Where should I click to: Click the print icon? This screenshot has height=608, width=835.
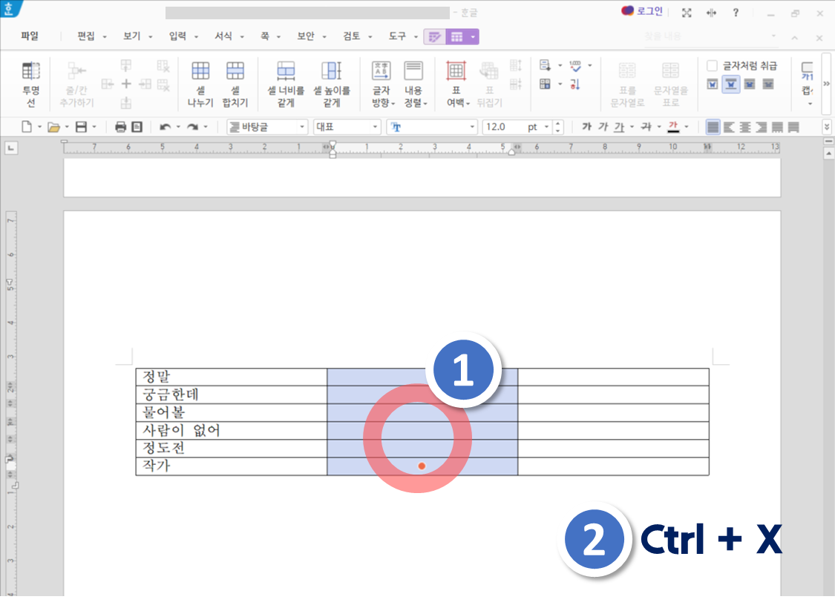click(120, 127)
